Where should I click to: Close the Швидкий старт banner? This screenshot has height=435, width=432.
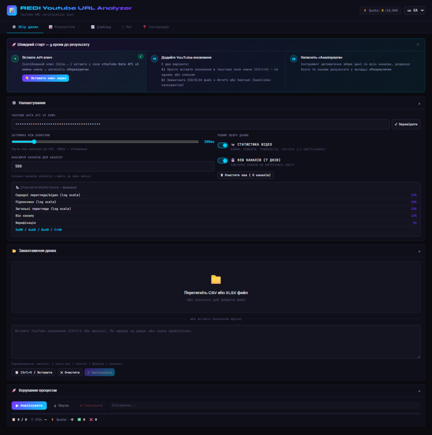[418, 44]
